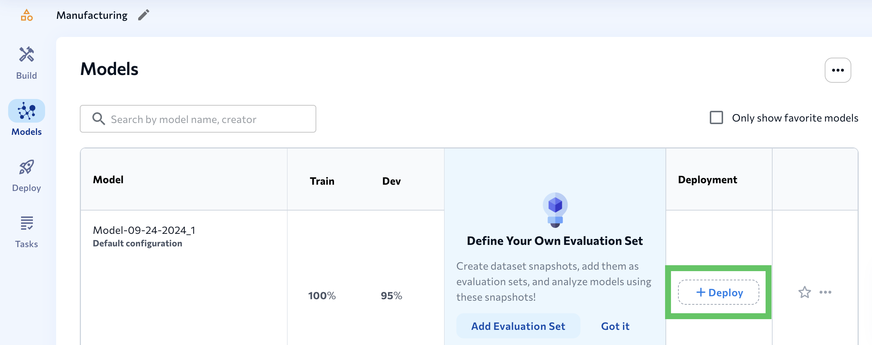Go to Deploy via rocket icon

click(27, 167)
